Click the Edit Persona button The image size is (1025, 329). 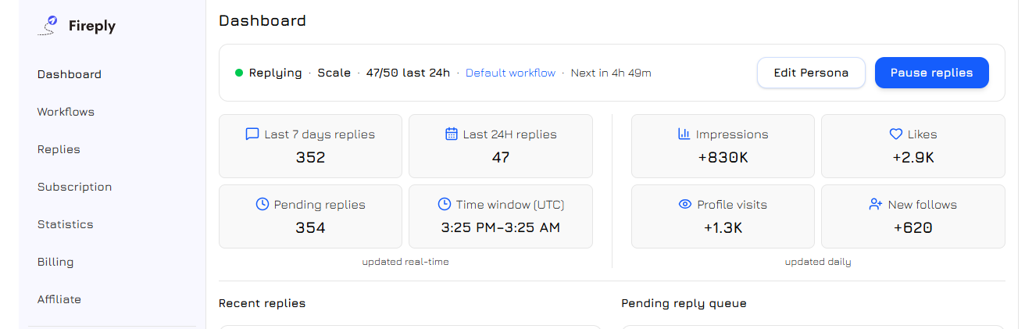811,73
